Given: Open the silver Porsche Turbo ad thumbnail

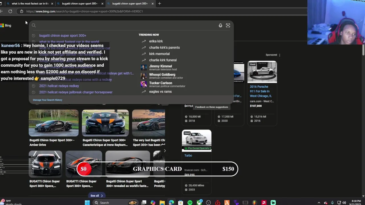Looking at the screenshot, I should click(197, 141).
